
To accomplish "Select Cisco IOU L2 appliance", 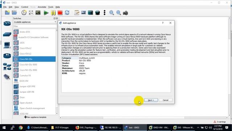I will (x=34, y=53).
